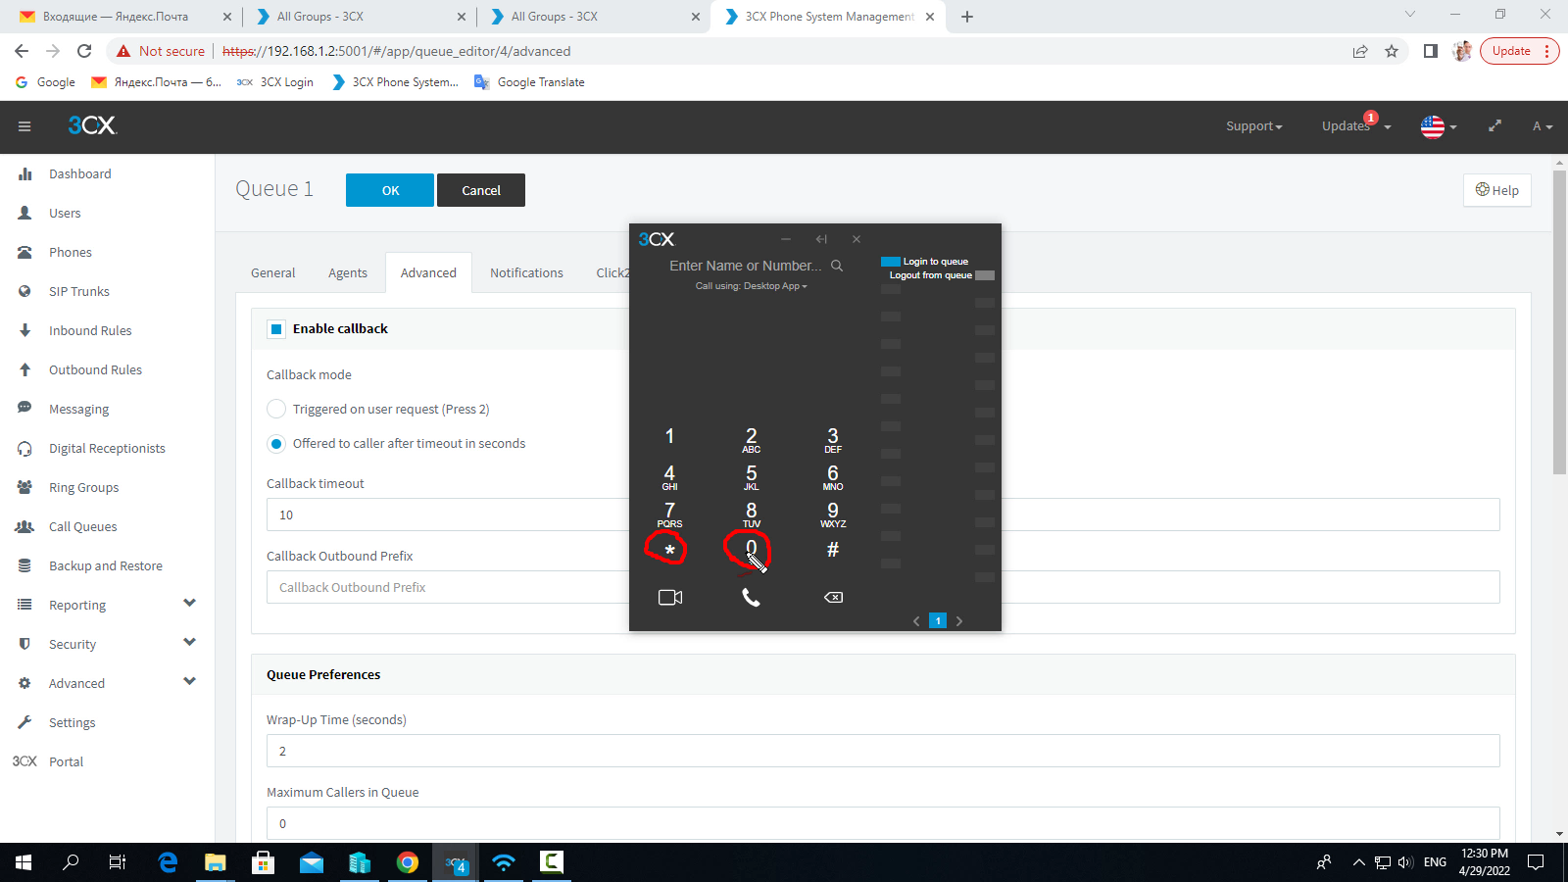Dial digit 1 on softphone keypad
This screenshot has width=1568, height=882.
669,437
